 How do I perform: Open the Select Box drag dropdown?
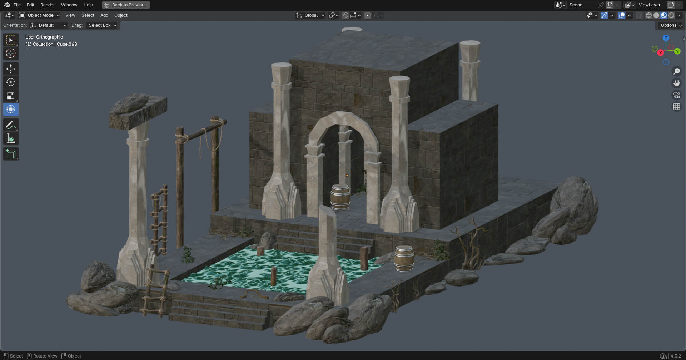click(103, 25)
